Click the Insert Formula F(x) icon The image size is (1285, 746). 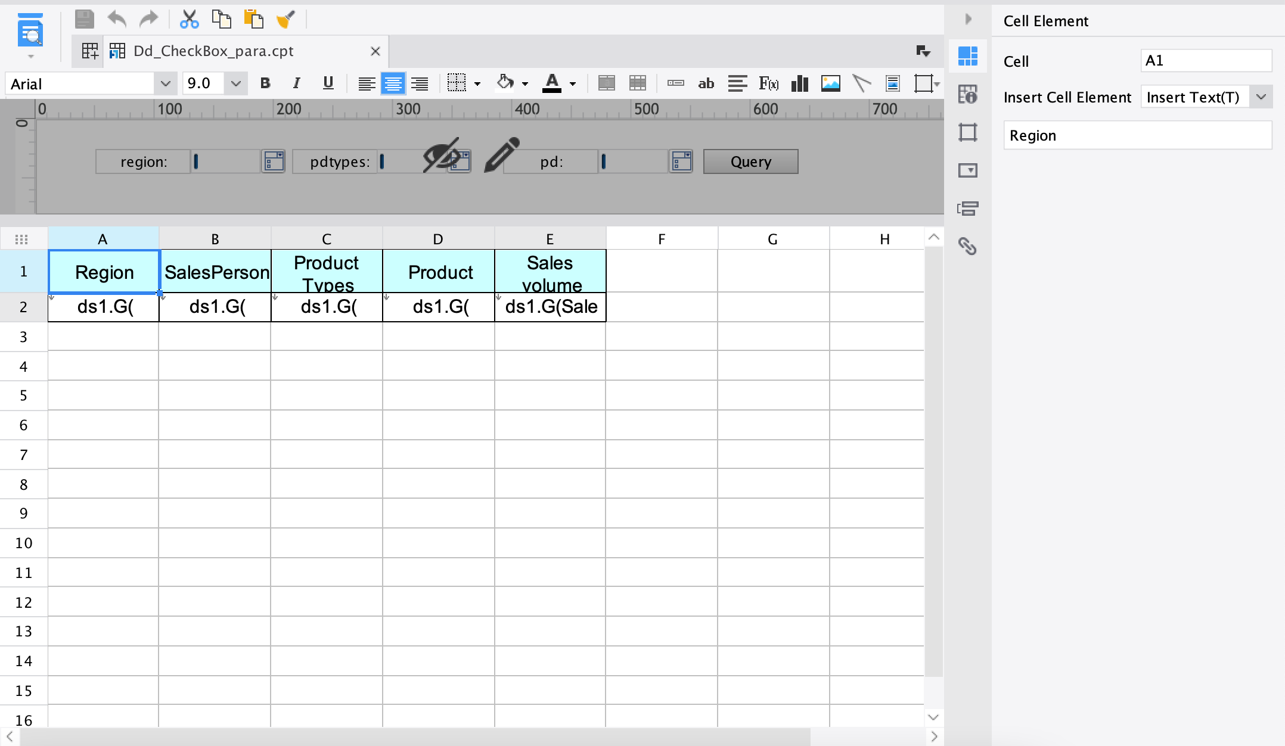point(768,83)
